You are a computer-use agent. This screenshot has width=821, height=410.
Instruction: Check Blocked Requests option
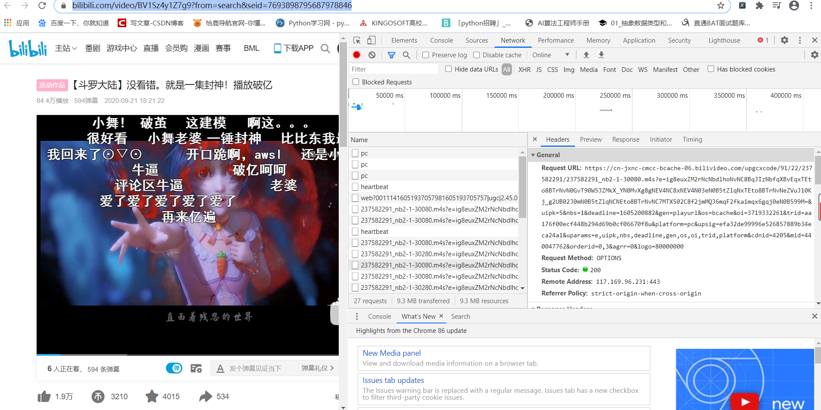(356, 82)
